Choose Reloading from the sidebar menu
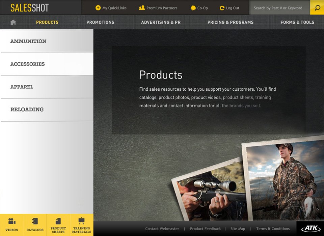 [x=47, y=110]
